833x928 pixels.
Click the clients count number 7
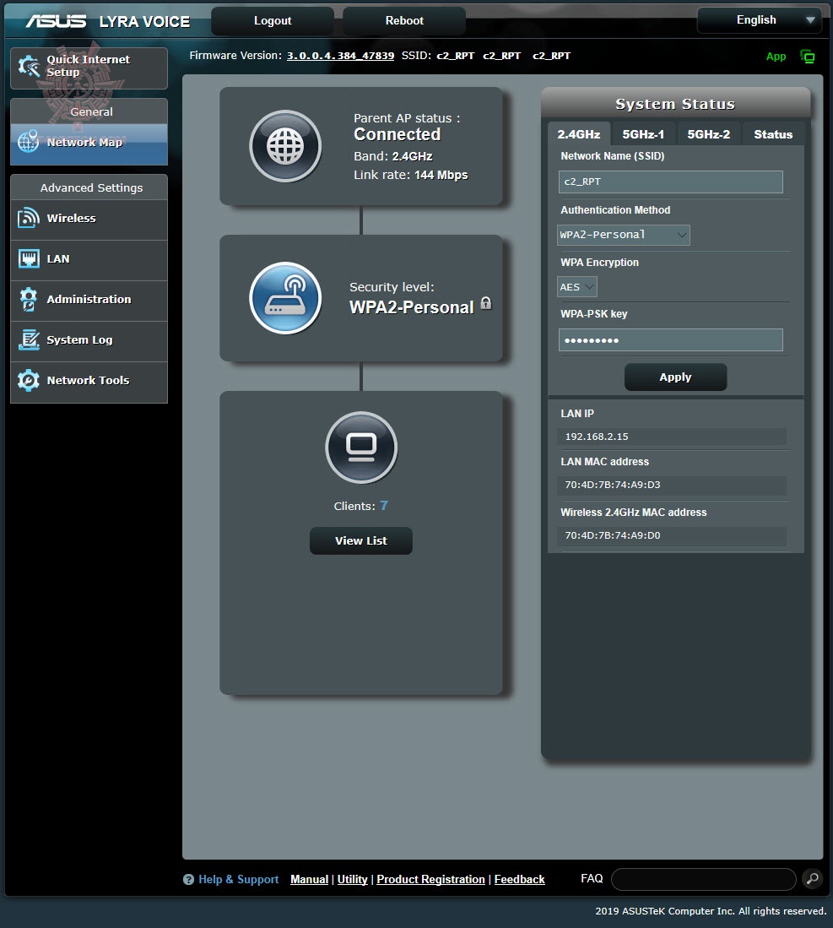click(x=384, y=506)
